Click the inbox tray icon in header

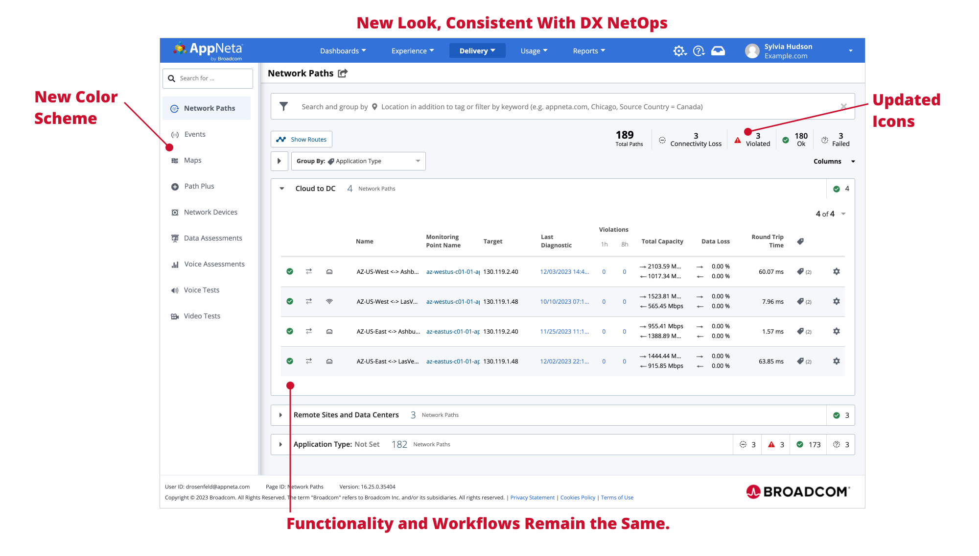coord(718,51)
